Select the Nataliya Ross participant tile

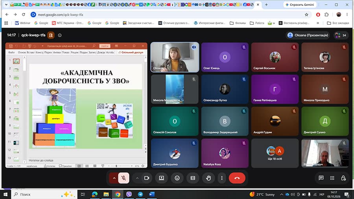click(225, 153)
